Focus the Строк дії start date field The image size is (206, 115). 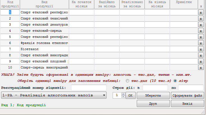coord(155,88)
